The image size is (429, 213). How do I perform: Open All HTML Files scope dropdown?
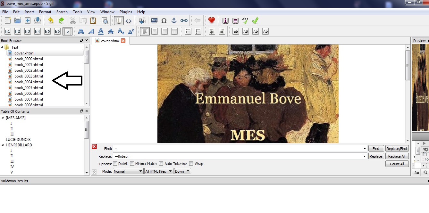point(159,171)
